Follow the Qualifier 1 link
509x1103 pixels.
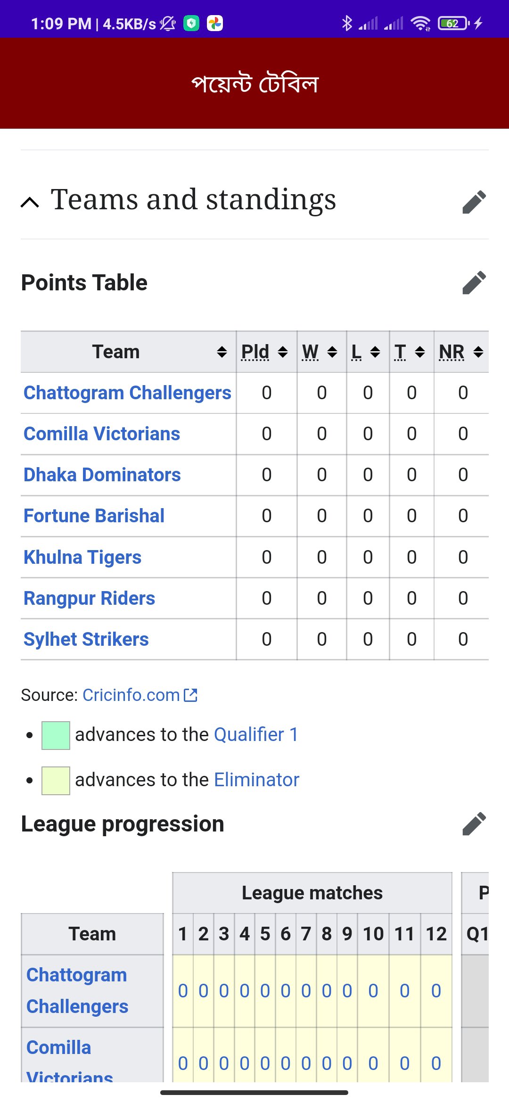pyautogui.click(x=256, y=734)
